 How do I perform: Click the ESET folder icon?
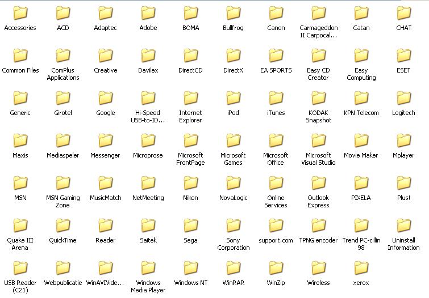pyautogui.click(x=404, y=56)
